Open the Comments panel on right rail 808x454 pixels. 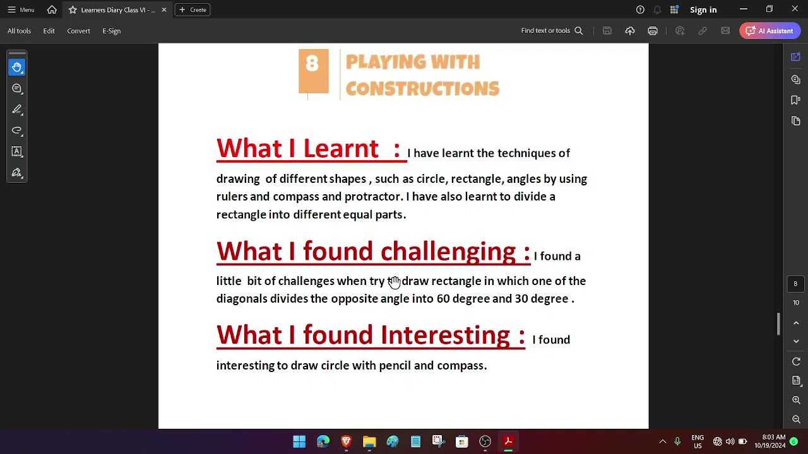(x=795, y=79)
